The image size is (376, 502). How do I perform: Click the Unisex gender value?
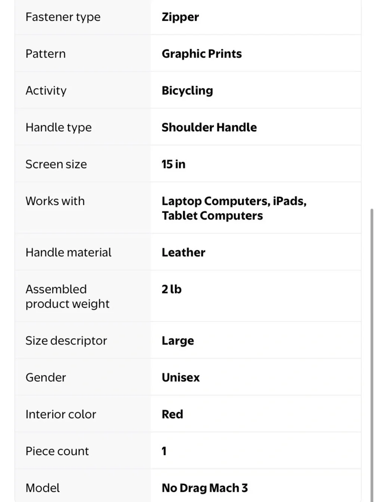[180, 377]
